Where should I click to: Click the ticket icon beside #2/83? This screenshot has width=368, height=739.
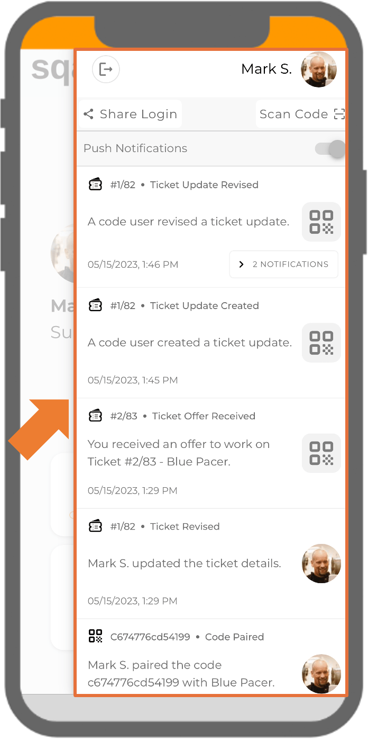coord(95,416)
